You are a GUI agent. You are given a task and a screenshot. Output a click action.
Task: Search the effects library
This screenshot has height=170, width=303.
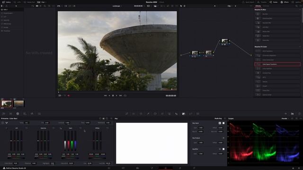pos(296,6)
